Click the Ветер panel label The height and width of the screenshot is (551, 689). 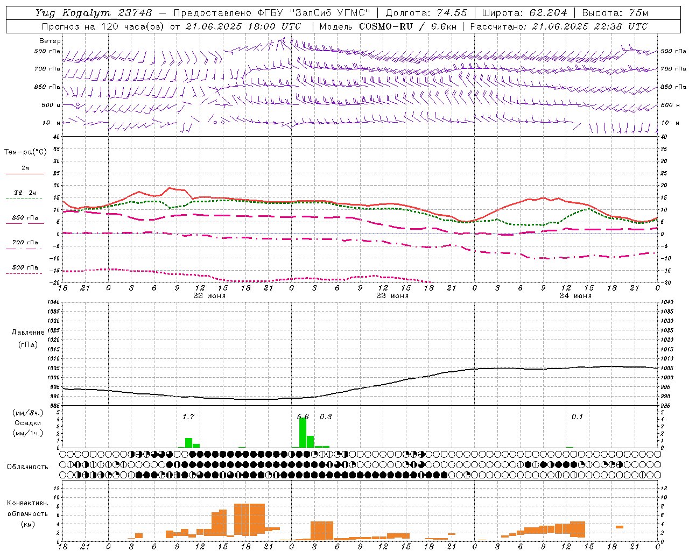point(50,41)
